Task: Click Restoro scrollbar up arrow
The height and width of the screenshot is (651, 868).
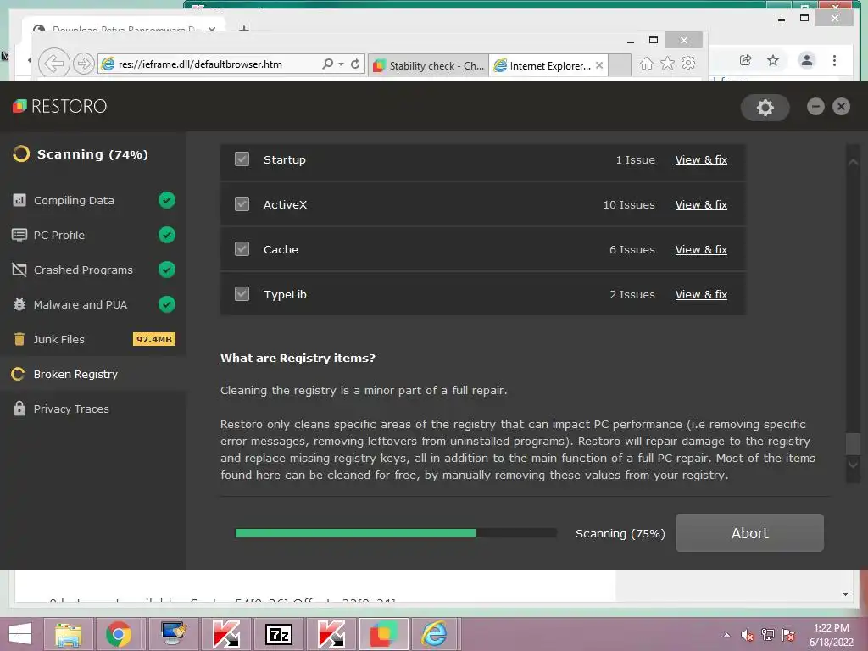Action: [853, 162]
